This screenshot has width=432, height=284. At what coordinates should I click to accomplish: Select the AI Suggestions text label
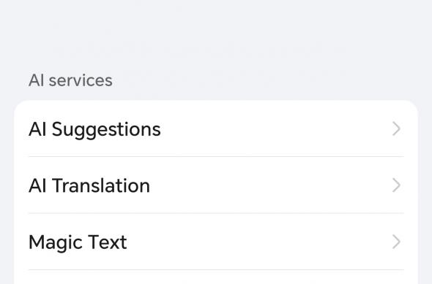pos(94,130)
